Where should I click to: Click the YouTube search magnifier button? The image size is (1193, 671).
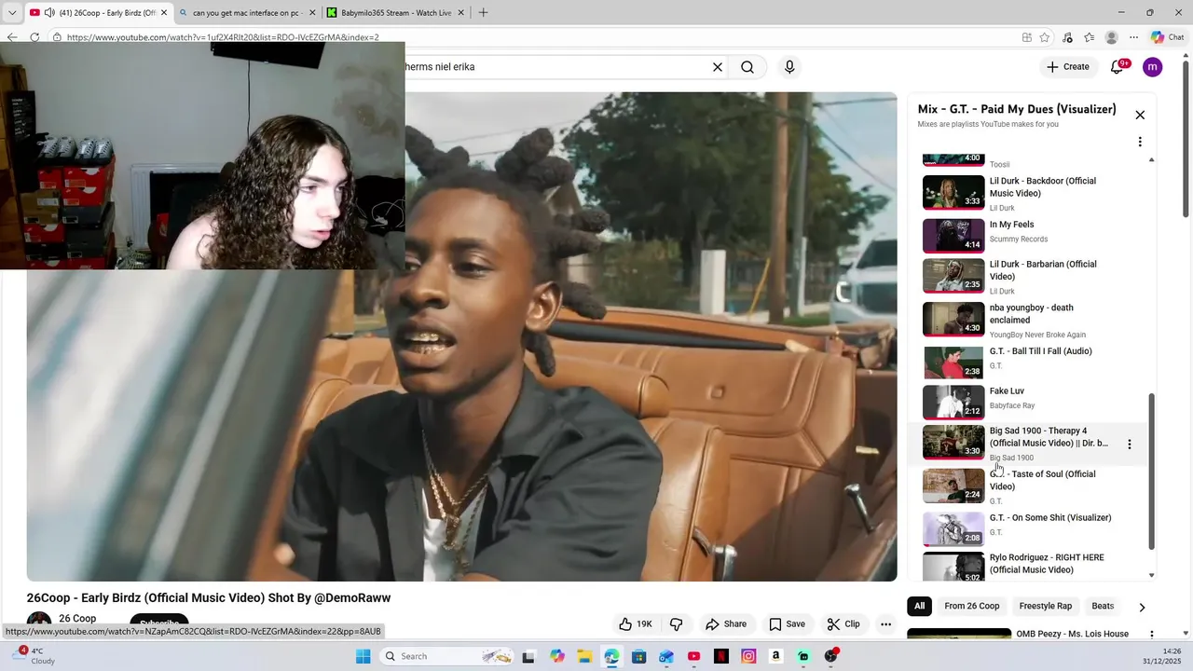pos(747,67)
